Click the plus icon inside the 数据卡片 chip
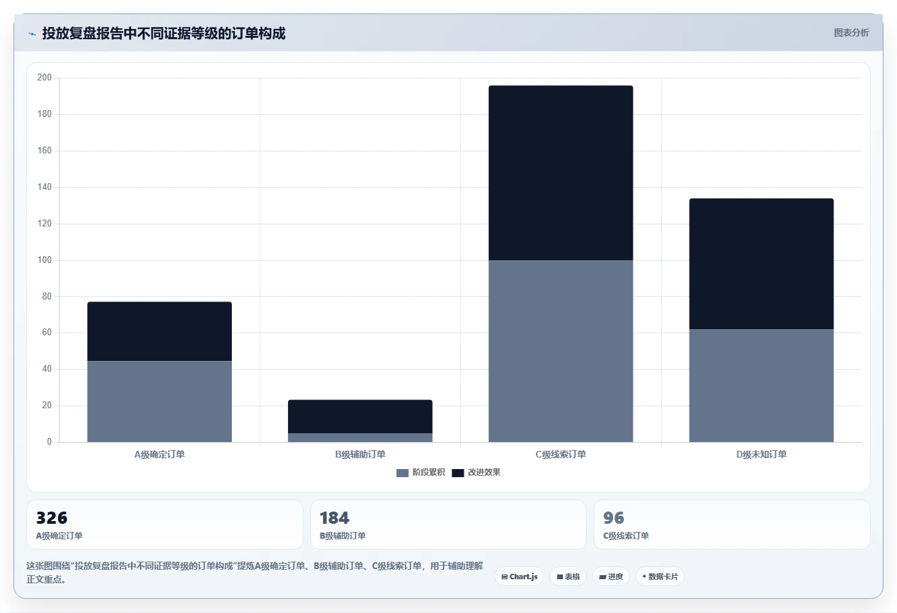Screen dimensions: 897x613 (x=644, y=577)
